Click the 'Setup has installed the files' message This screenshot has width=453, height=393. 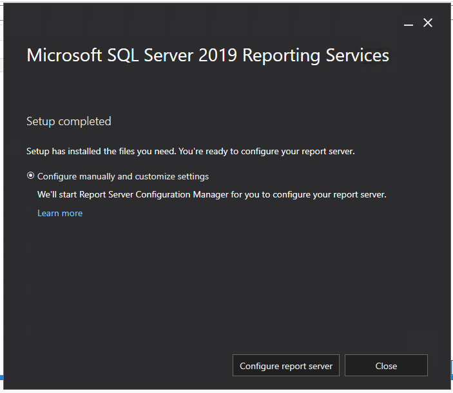tap(101, 152)
